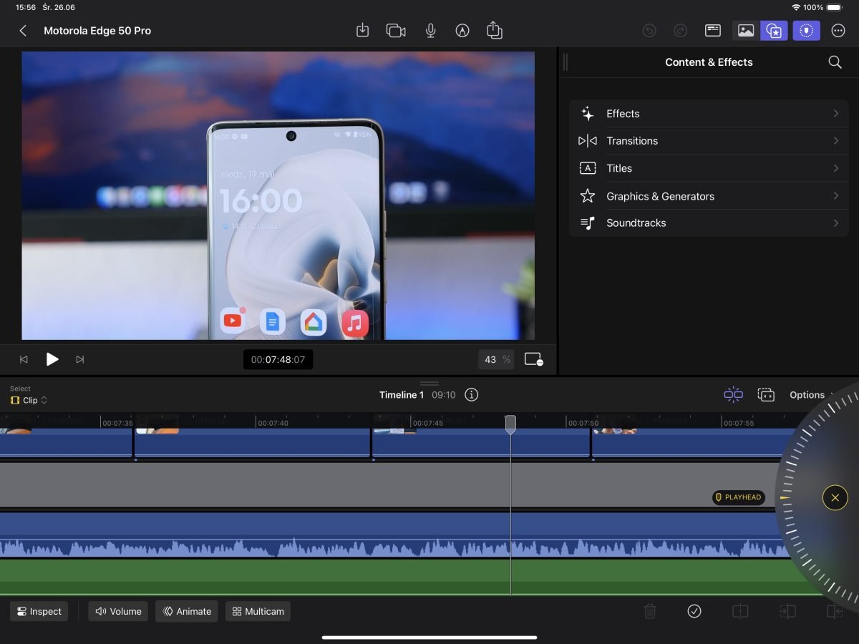The height and width of the screenshot is (644, 859).
Task: Tap the PLAYHEAD jog wheel label
Action: 739,497
